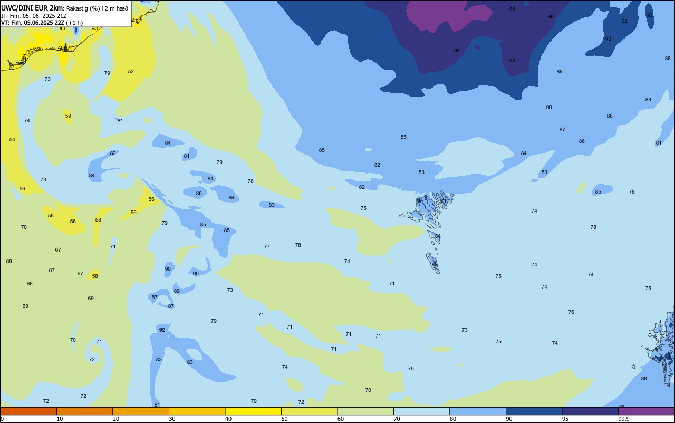Click the legend tick label '95'
The width and height of the screenshot is (675, 423).
565,419
